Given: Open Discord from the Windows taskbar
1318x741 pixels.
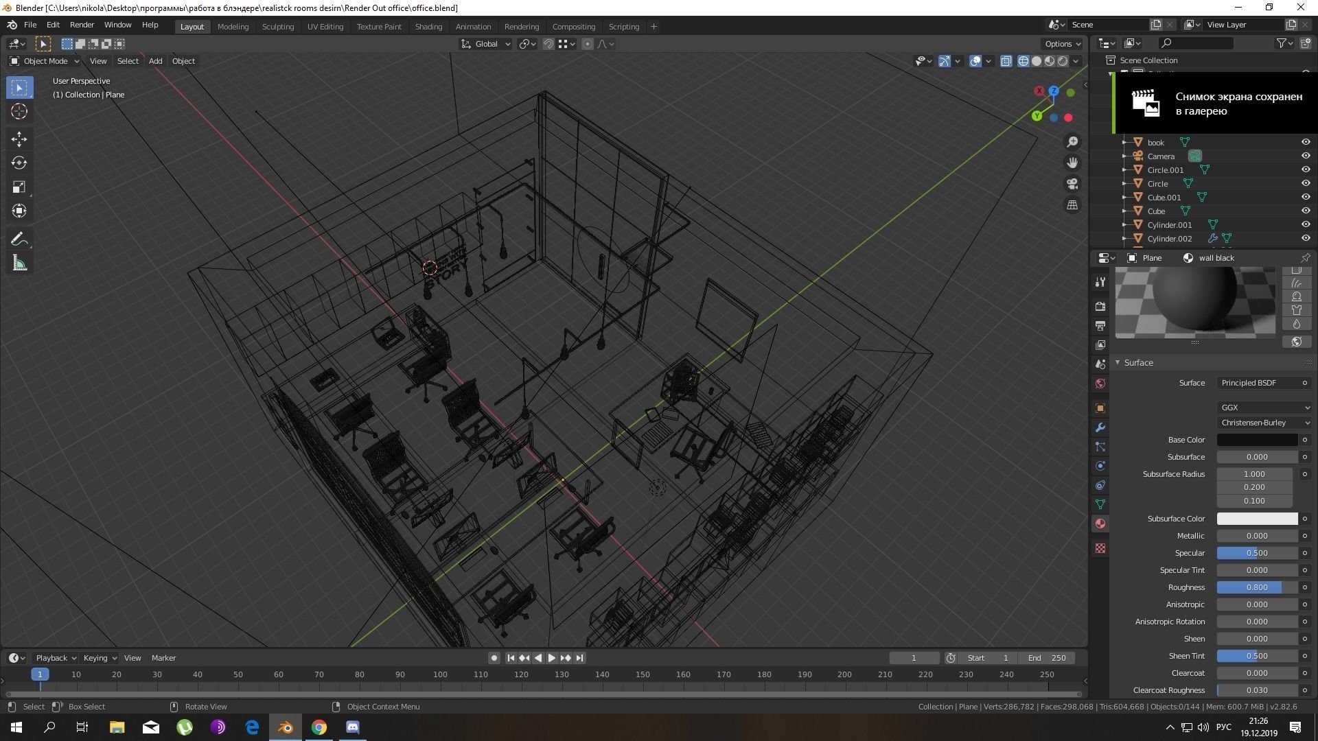Looking at the screenshot, I should pos(353,727).
